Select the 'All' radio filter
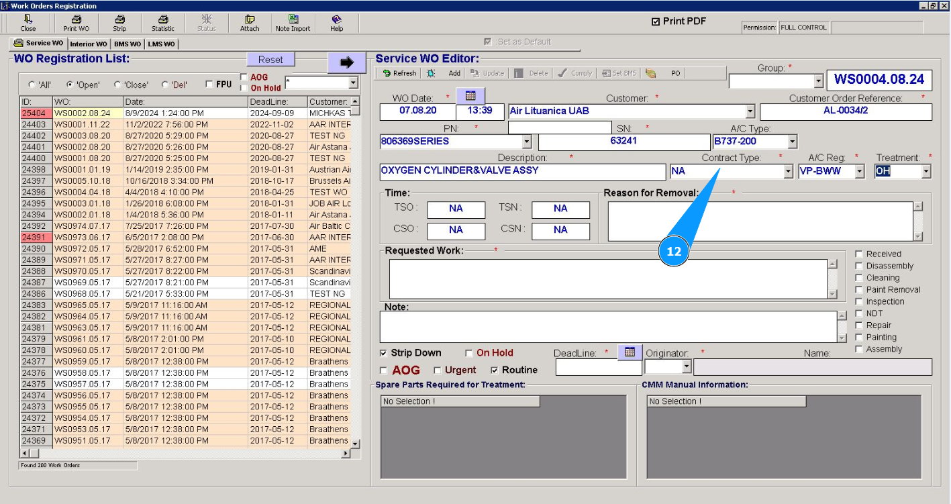This screenshot has height=504, width=951. [32, 85]
